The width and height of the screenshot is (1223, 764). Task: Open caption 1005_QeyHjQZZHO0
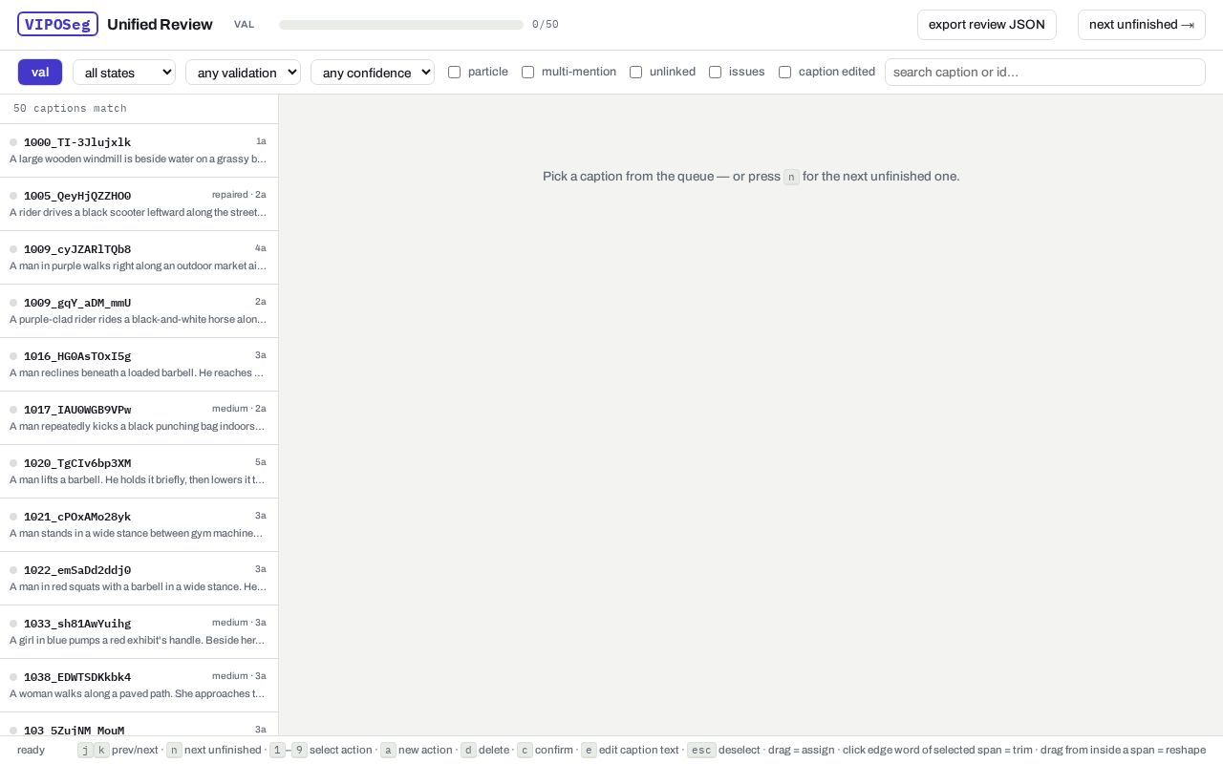(139, 204)
